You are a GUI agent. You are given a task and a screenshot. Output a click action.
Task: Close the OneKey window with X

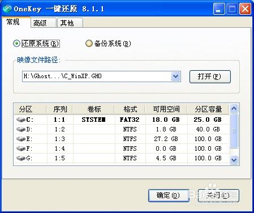coord(245,8)
